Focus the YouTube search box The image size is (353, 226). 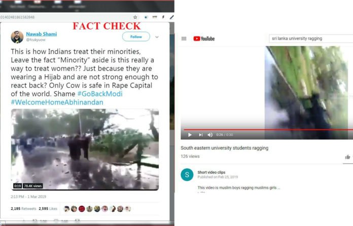coord(311,39)
